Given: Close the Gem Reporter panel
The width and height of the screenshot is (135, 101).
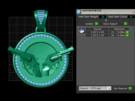Looking at the screenshot, I should pyautogui.click(x=134, y=12).
